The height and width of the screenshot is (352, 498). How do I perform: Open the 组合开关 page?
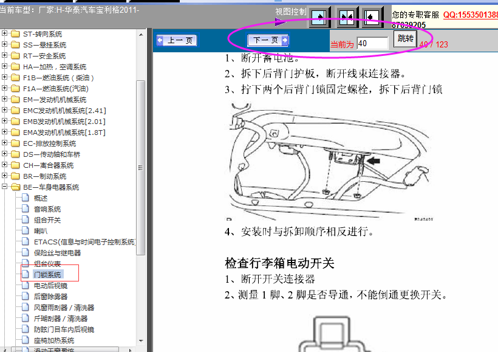pos(47,220)
